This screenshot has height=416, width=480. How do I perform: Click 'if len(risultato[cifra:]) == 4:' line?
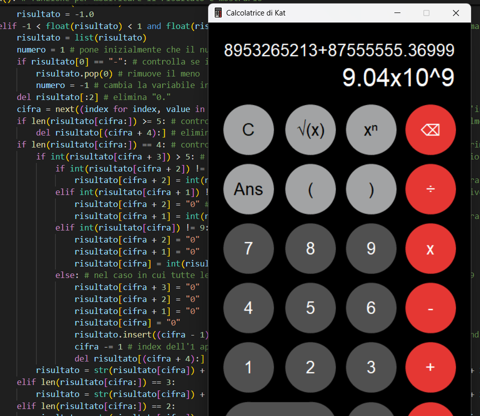tap(91, 144)
